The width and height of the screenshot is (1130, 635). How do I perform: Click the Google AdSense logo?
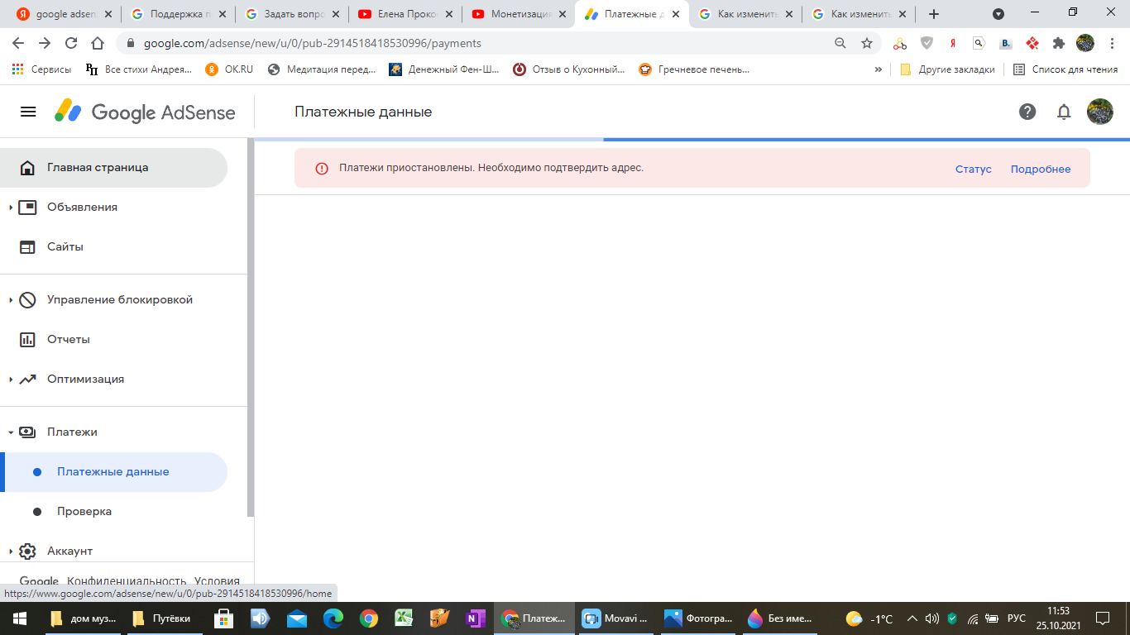[x=145, y=112]
